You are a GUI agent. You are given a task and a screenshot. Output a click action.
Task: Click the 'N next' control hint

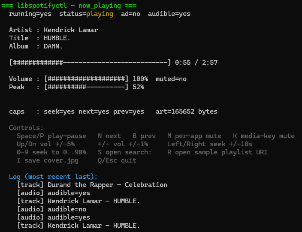point(109,136)
